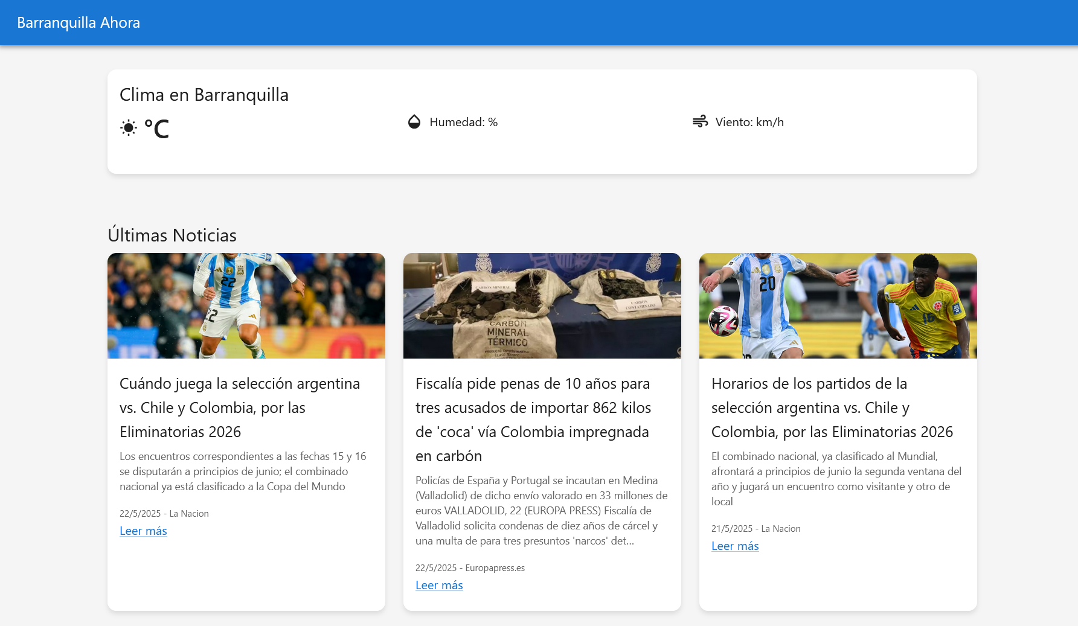Click the Barranquilla Ahora site title
The height and width of the screenshot is (626, 1078).
point(78,22)
